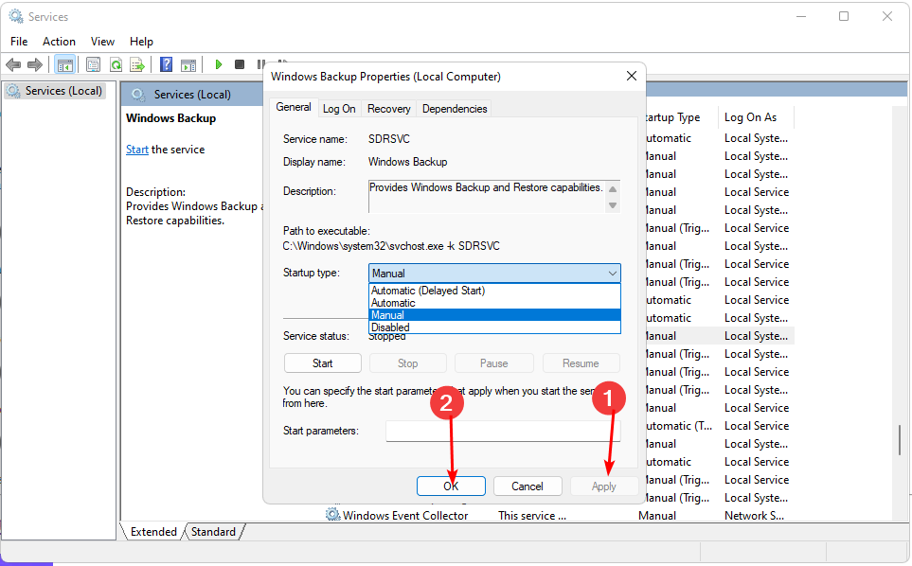912x566 pixels.
Task: Choose Automatic (Delayed Start) option
Action: pos(494,291)
